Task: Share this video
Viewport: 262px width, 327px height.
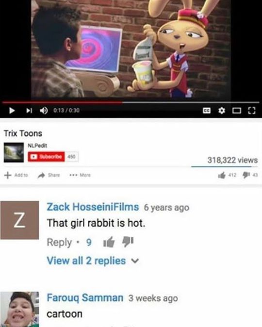Action: (49, 175)
